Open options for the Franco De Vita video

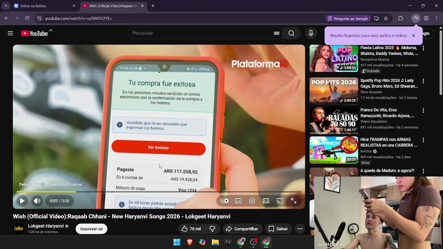423,110
